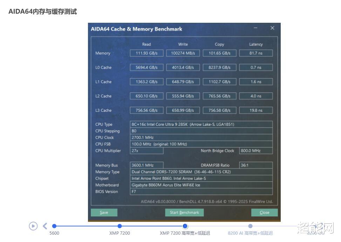Click the Save button in AIDA64

(x=104, y=213)
